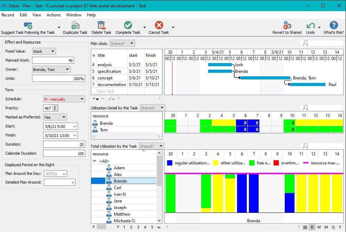Open the Window menu
346x232 pixels.
[x=74, y=15]
